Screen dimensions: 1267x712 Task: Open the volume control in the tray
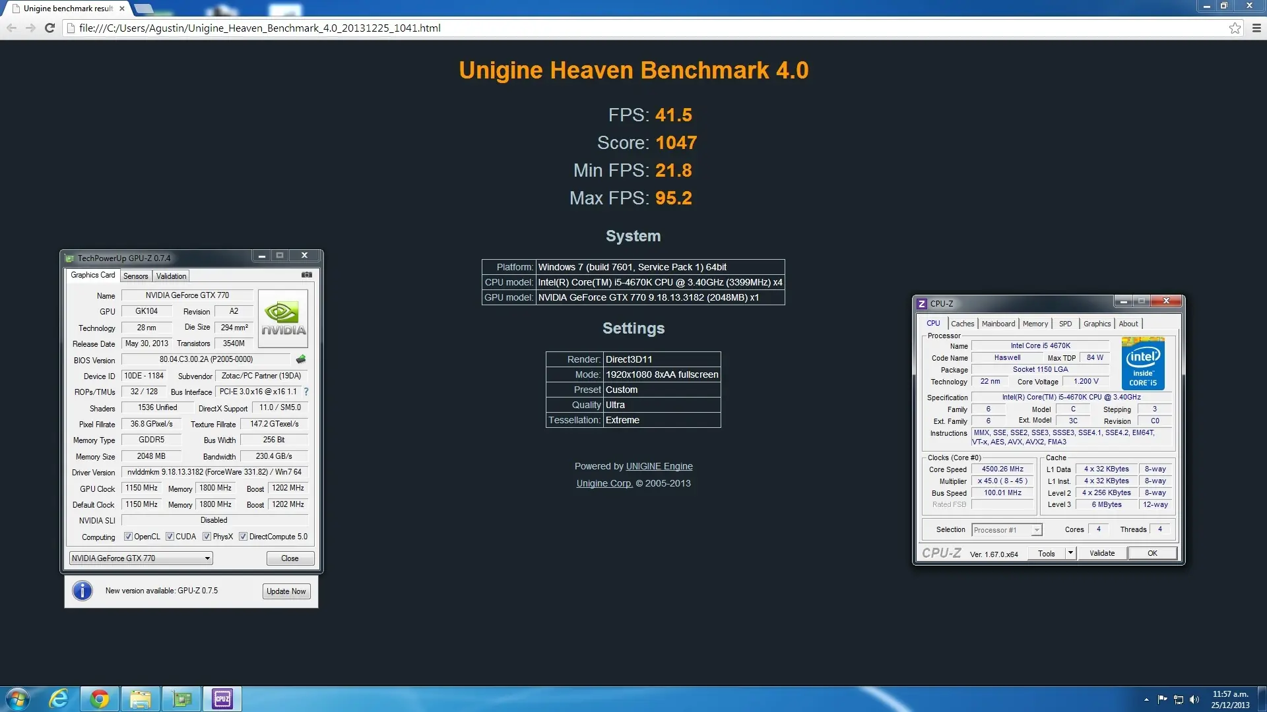click(1194, 699)
